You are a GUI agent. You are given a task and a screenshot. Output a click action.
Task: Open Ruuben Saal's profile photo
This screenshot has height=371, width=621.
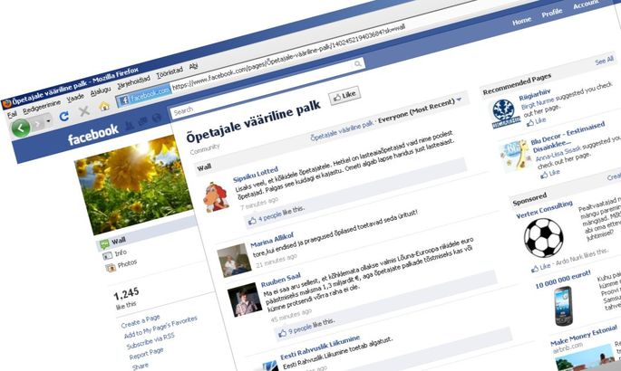[245, 300]
